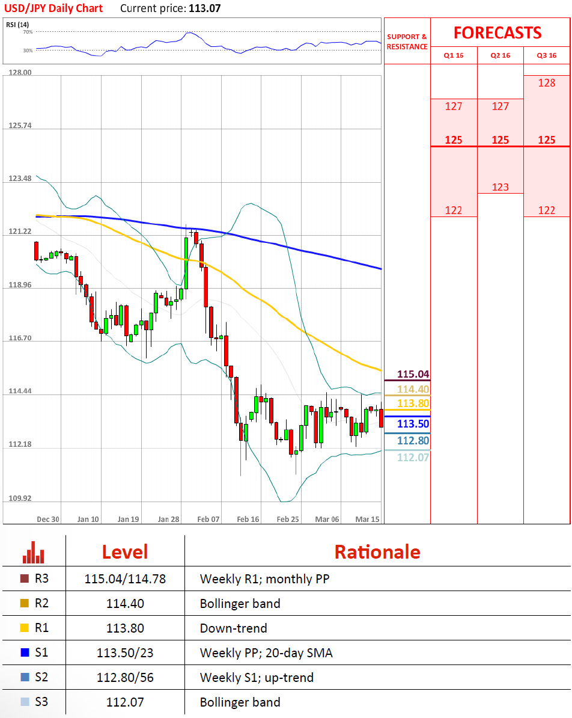Click the Feb 07 date axis label
This screenshot has width=572, height=718.
coord(208,520)
